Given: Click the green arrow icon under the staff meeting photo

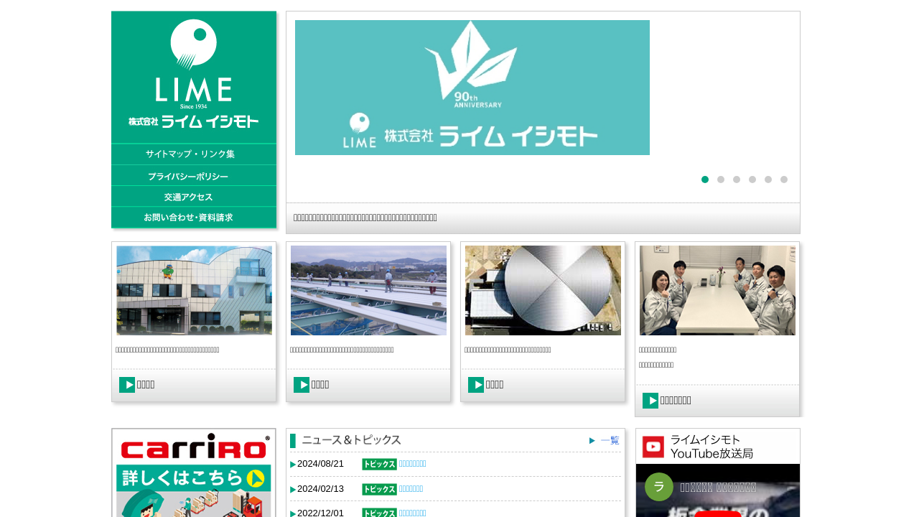Looking at the screenshot, I should point(650,401).
